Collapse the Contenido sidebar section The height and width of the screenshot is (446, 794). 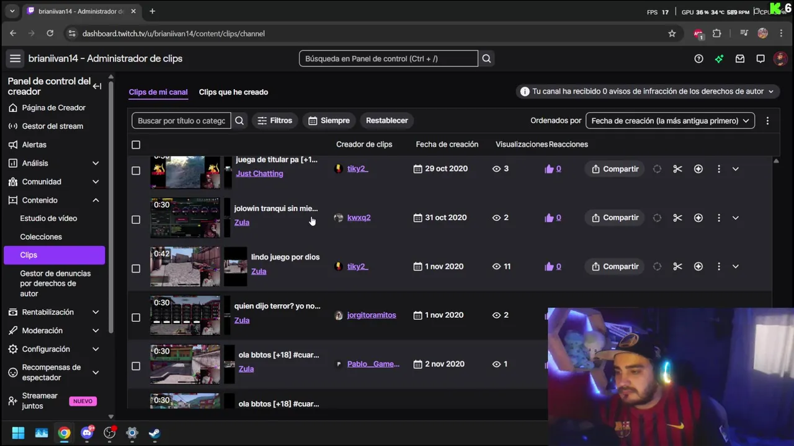(x=96, y=200)
